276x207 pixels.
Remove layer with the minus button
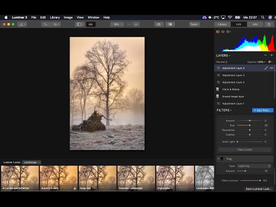coord(265,55)
